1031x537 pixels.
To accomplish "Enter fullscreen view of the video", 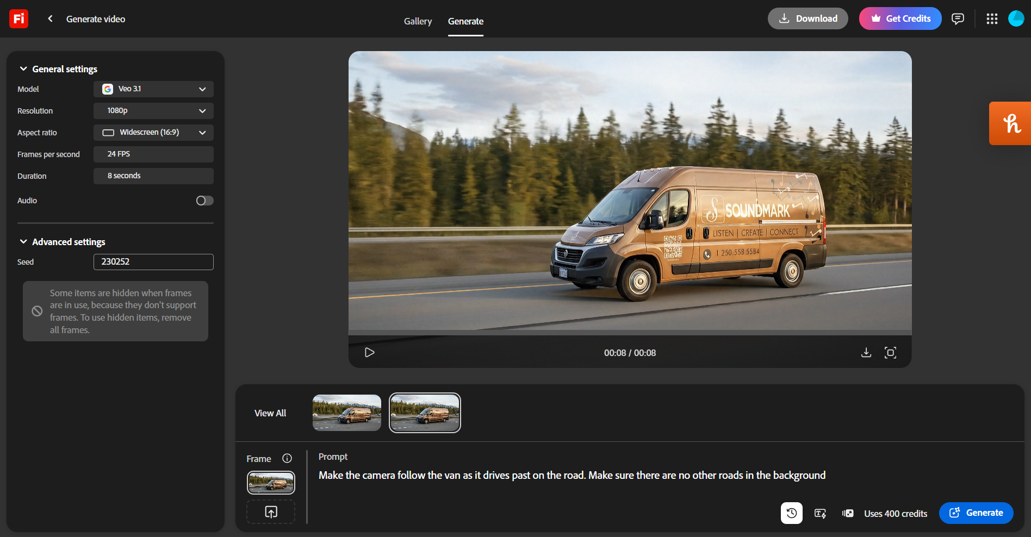I will [x=890, y=353].
